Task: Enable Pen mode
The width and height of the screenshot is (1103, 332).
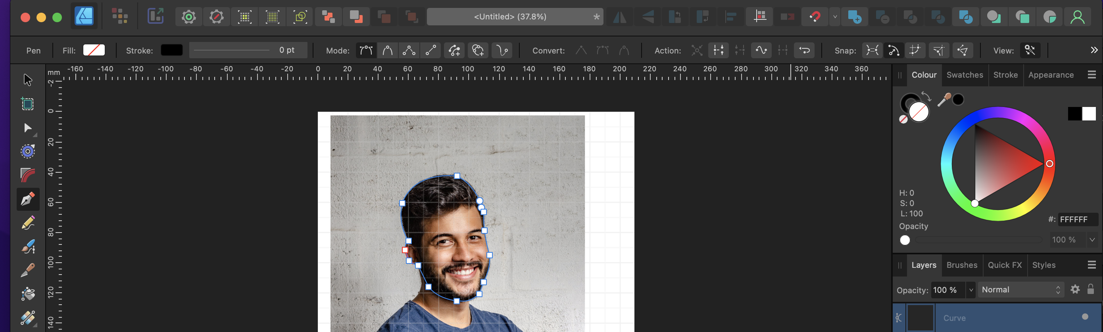Action: click(x=366, y=50)
